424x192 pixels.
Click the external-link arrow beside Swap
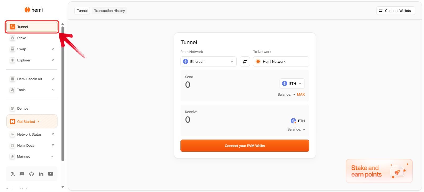pos(53,49)
